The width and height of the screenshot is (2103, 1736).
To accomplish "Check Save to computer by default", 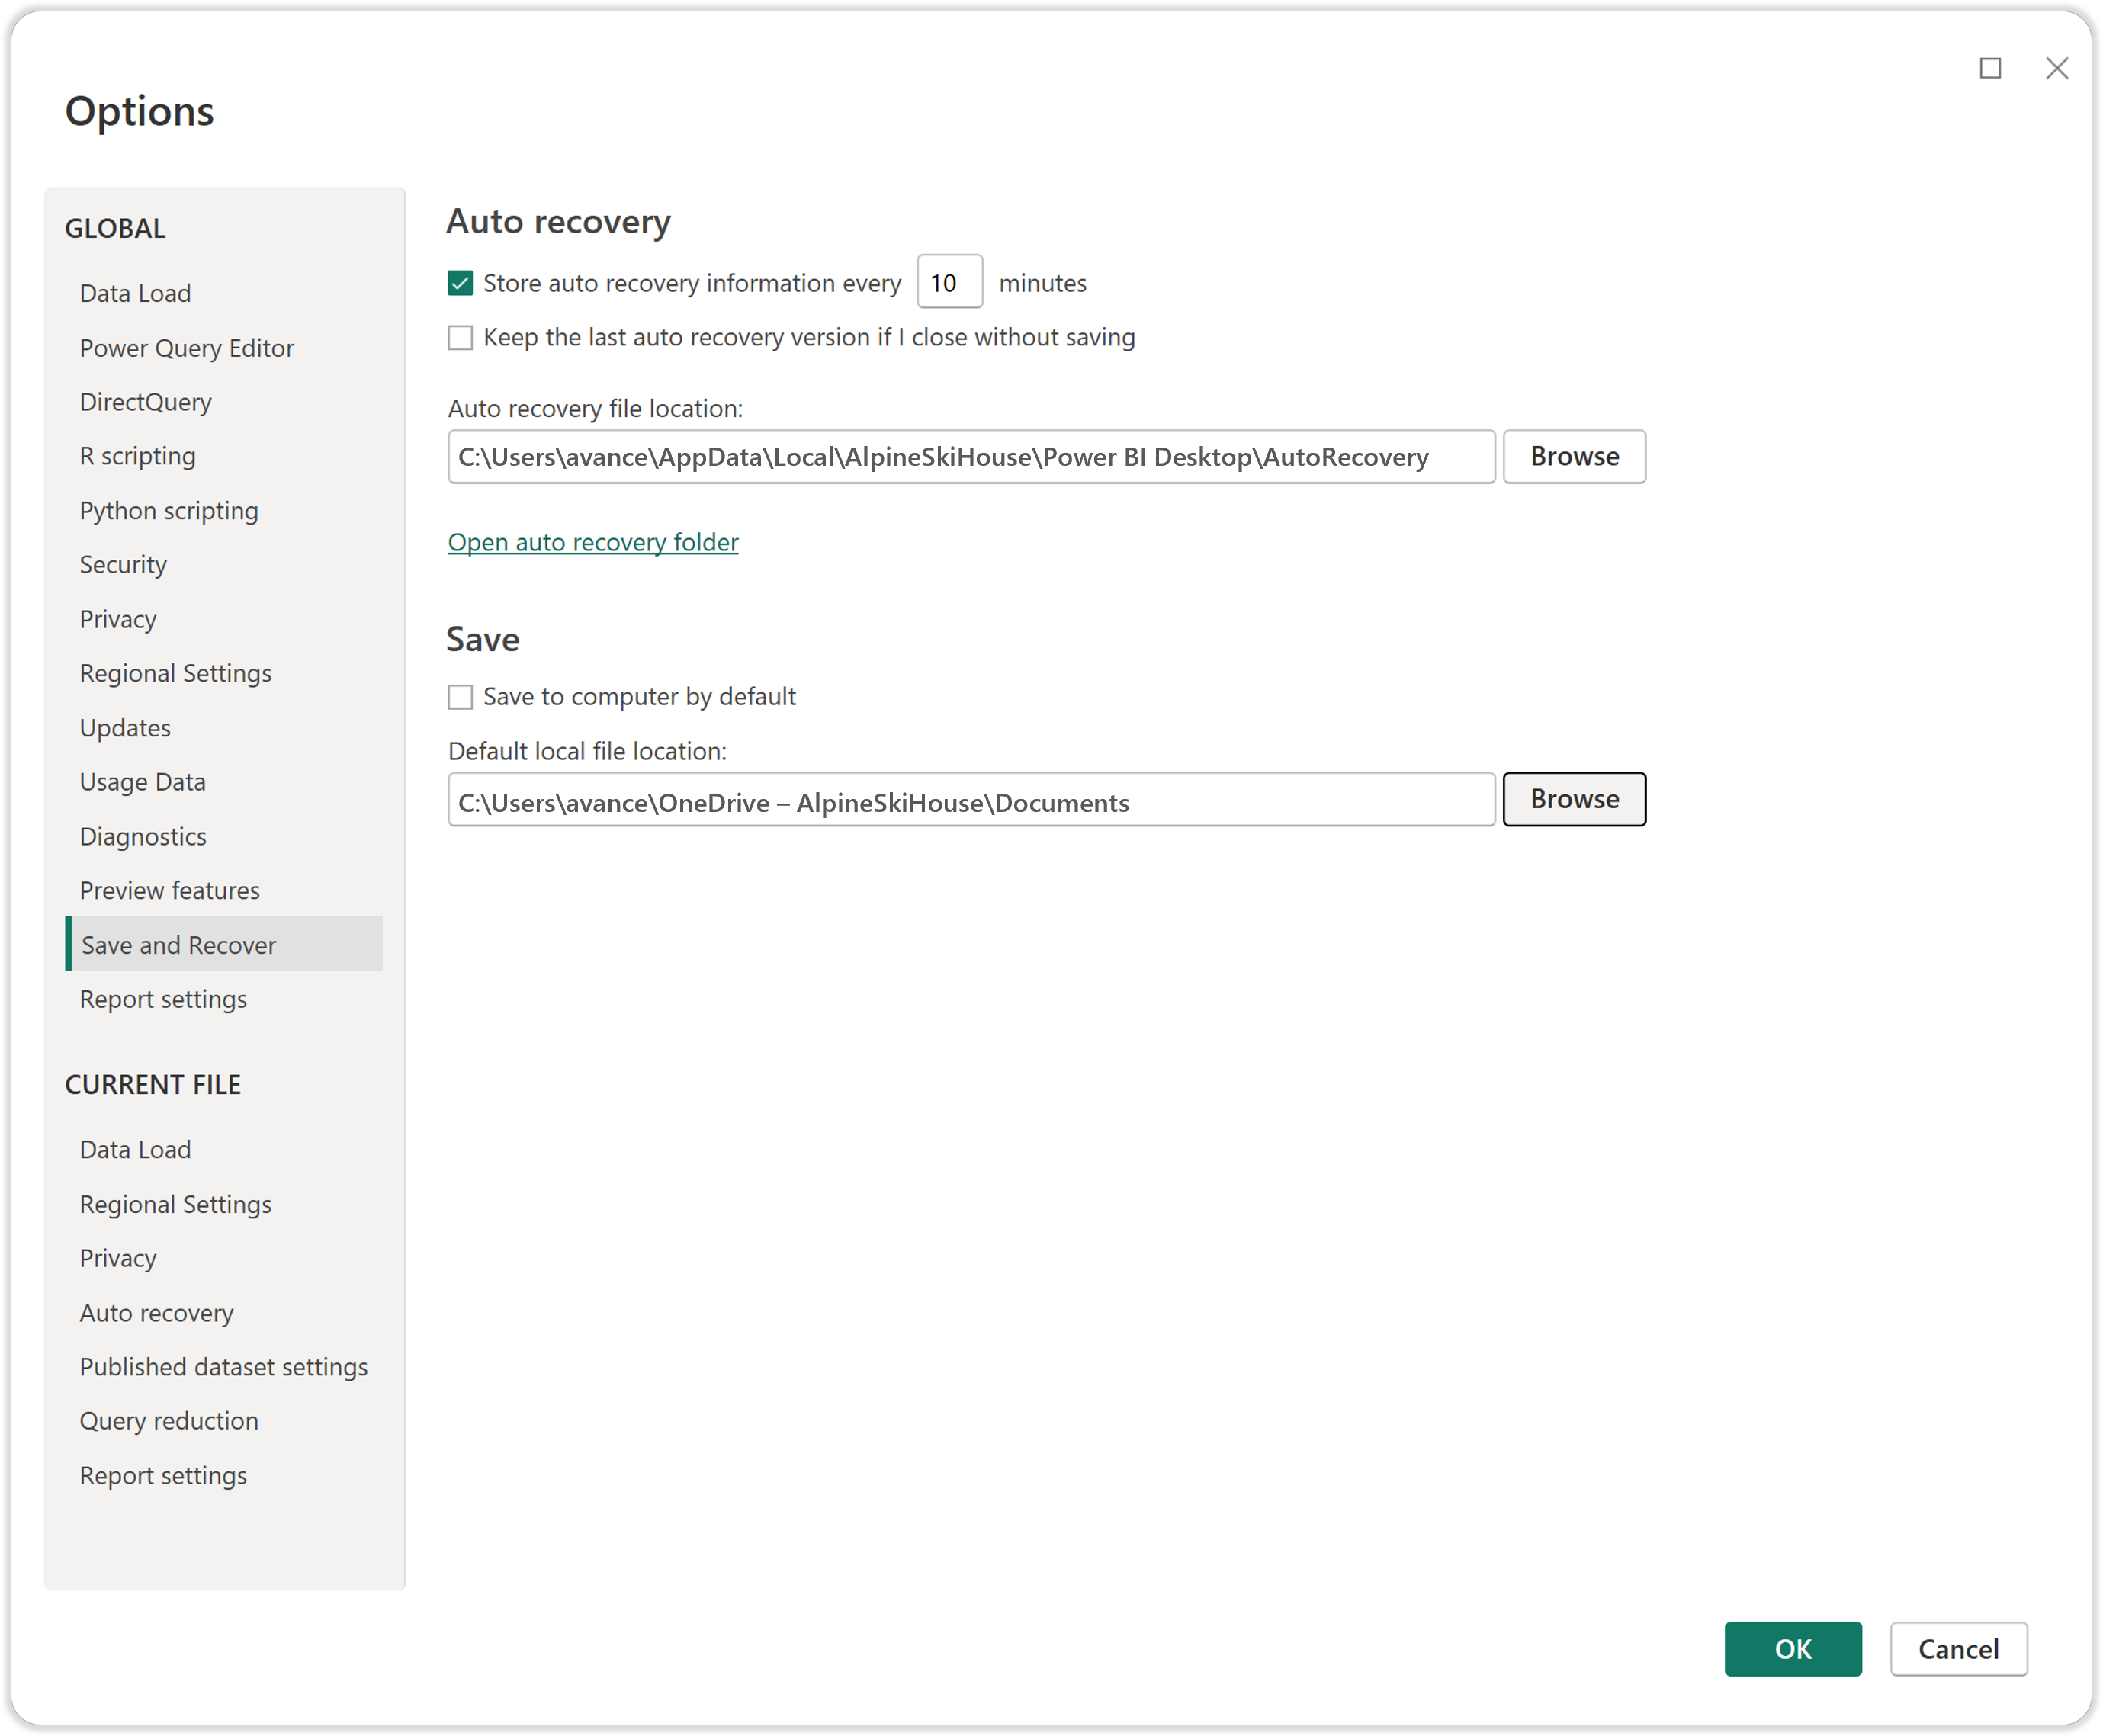I will [460, 696].
